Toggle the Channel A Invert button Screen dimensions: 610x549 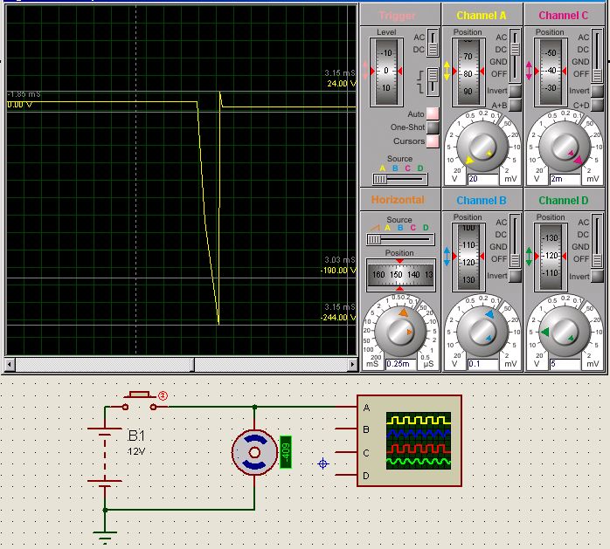tap(516, 91)
